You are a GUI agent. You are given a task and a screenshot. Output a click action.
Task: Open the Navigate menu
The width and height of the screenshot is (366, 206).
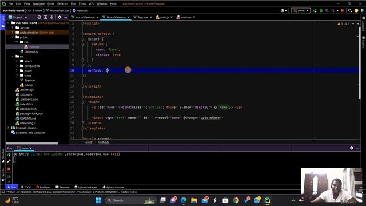point(39,4)
